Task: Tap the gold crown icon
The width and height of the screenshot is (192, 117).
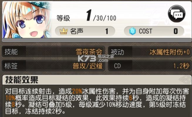Action: click(63, 31)
